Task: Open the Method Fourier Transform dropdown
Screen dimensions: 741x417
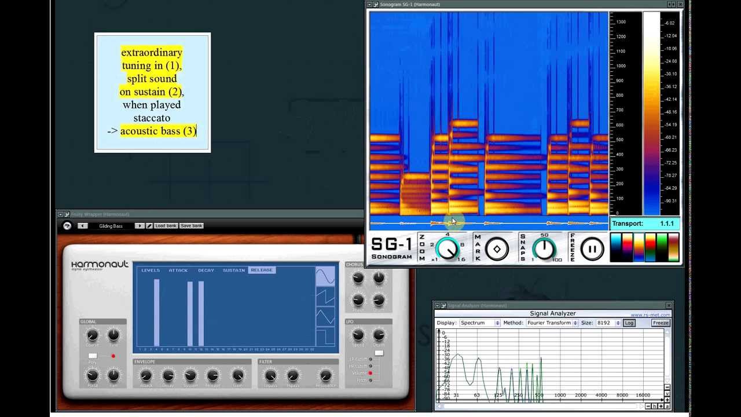Action: [551, 323]
